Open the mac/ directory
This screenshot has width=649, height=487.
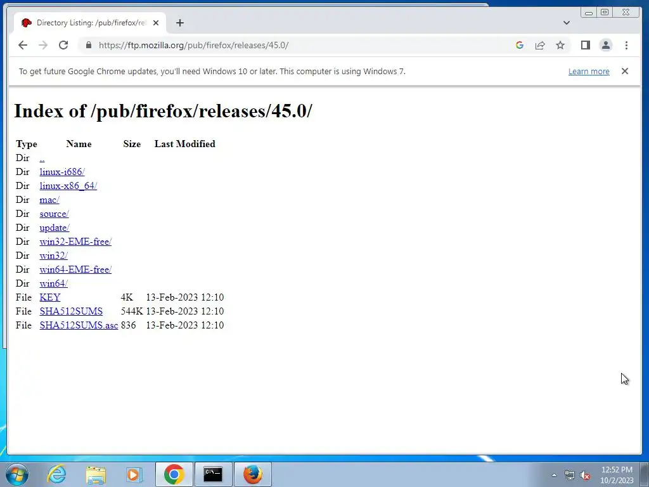[49, 200]
